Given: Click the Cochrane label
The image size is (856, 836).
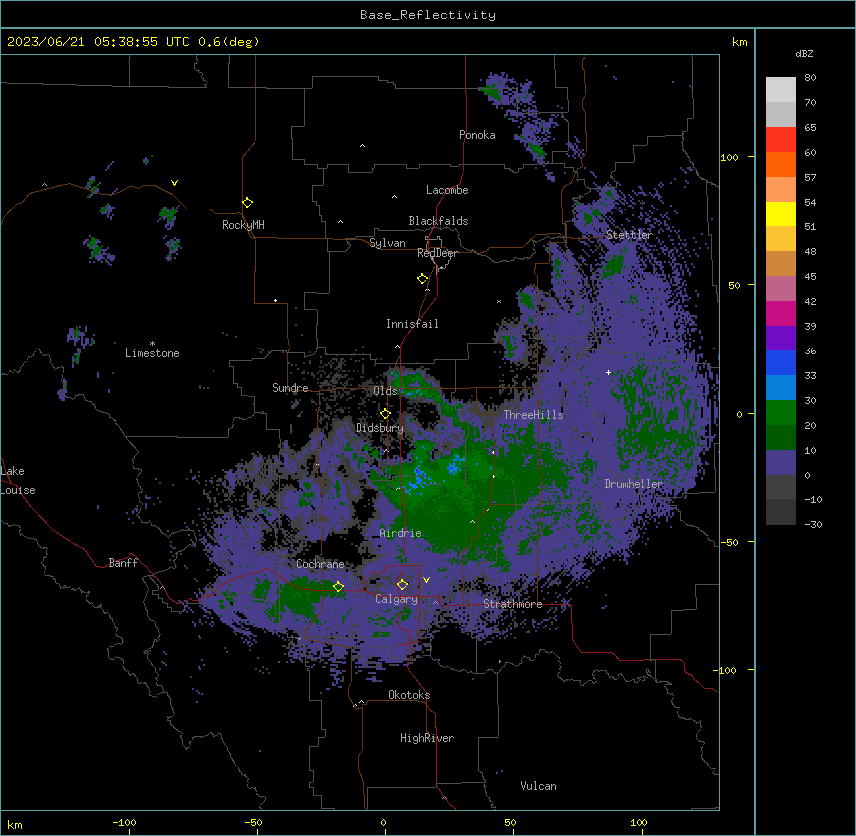Looking at the screenshot, I should pyautogui.click(x=320, y=564).
